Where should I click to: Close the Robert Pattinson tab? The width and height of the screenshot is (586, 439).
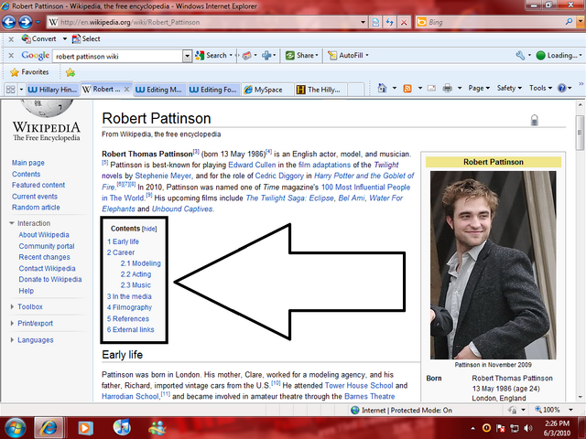point(126,90)
